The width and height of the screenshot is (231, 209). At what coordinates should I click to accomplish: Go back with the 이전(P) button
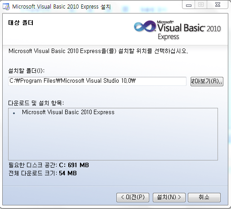tap(133, 197)
